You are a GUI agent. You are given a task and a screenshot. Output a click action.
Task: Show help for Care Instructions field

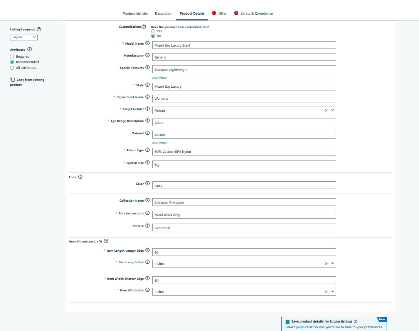[147, 213]
